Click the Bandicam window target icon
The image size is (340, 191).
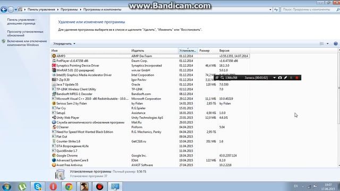pos(217,78)
